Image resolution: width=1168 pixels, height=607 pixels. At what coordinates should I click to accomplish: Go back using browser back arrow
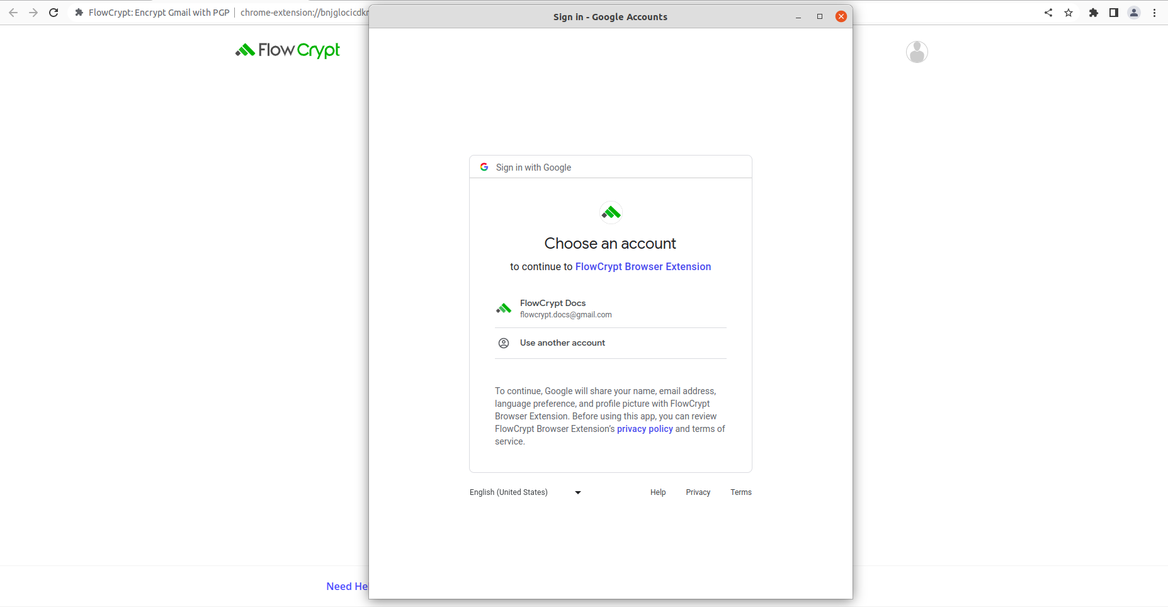click(x=13, y=13)
